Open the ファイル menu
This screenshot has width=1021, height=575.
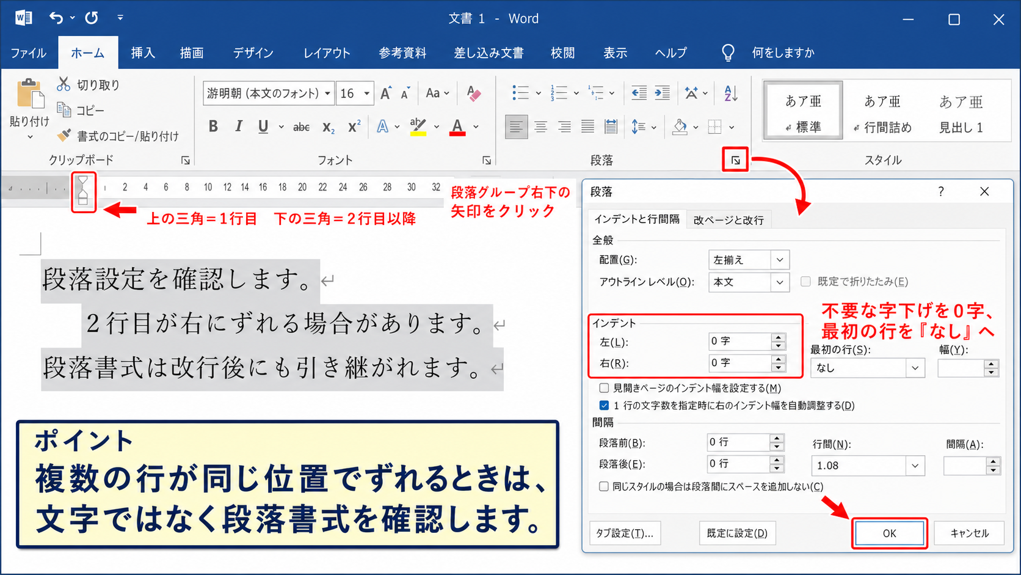point(28,53)
